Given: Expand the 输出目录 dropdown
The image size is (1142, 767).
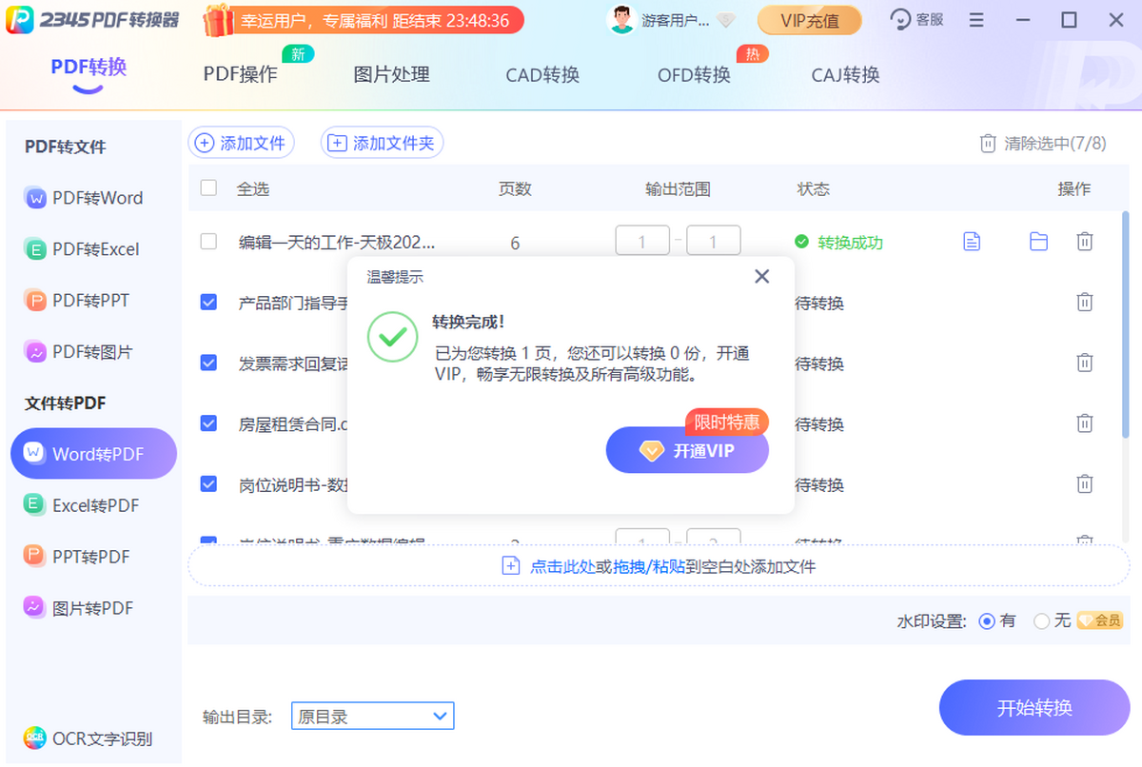Looking at the screenshot, I should (440, 717).
